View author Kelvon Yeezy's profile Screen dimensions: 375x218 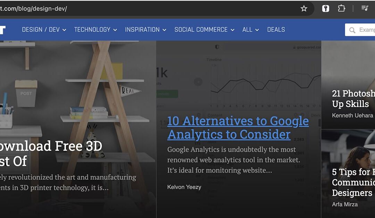[x=184, y=187]
